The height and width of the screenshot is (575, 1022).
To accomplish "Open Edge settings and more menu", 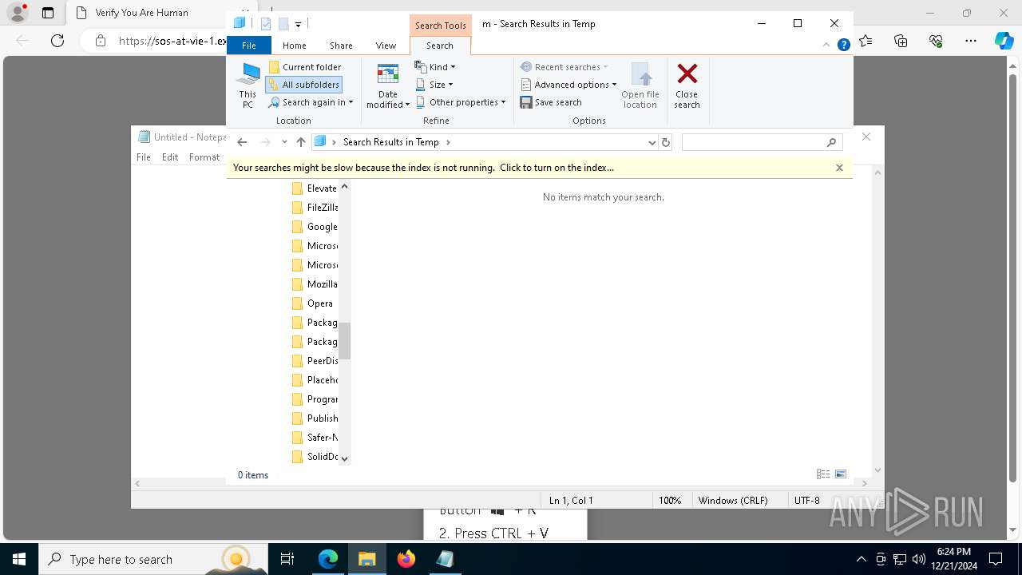I will point(971,41).
